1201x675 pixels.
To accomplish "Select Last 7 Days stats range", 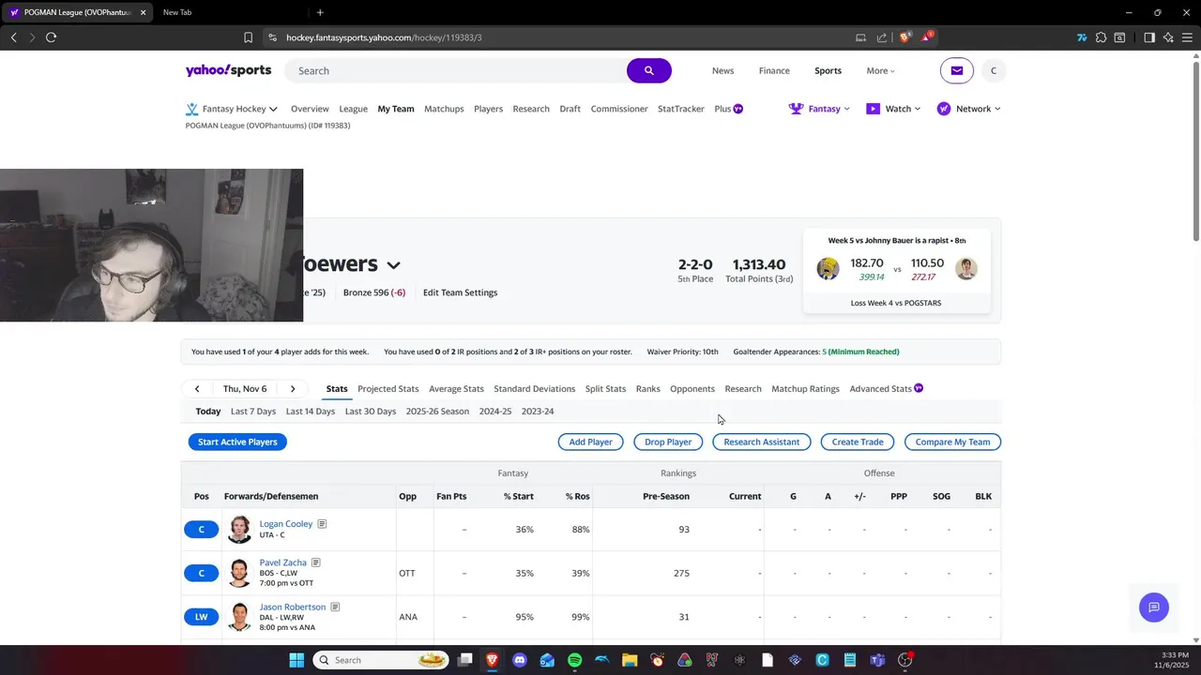I will [253, 412].
